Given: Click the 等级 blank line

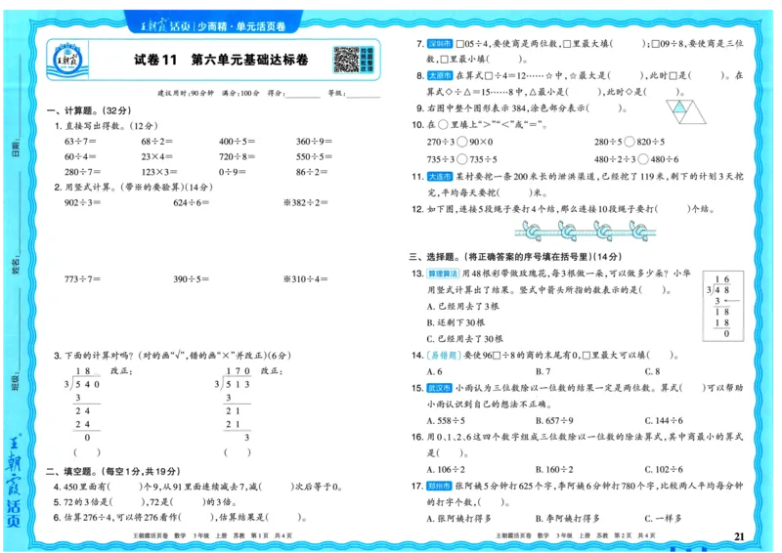Looking at the screenshot, I should click(363, 95).
